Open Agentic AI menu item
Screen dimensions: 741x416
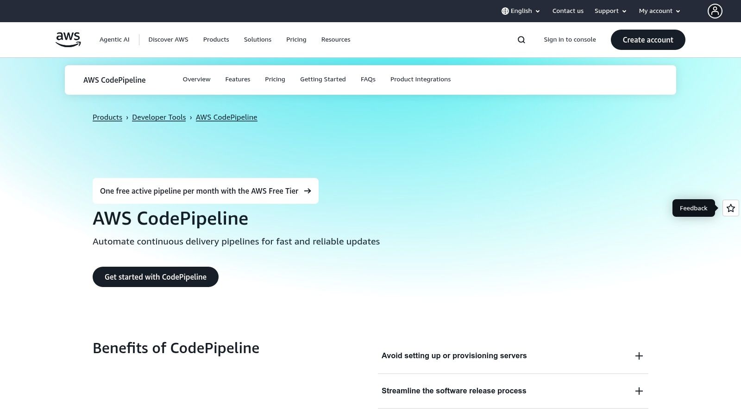[x=114, y=40]
